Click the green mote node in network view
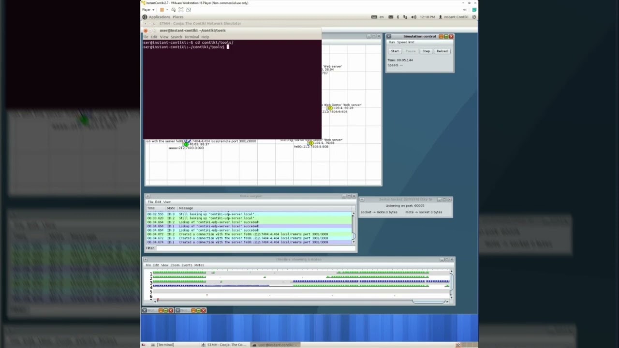The image size is (619, 348). tap(186, 144)
